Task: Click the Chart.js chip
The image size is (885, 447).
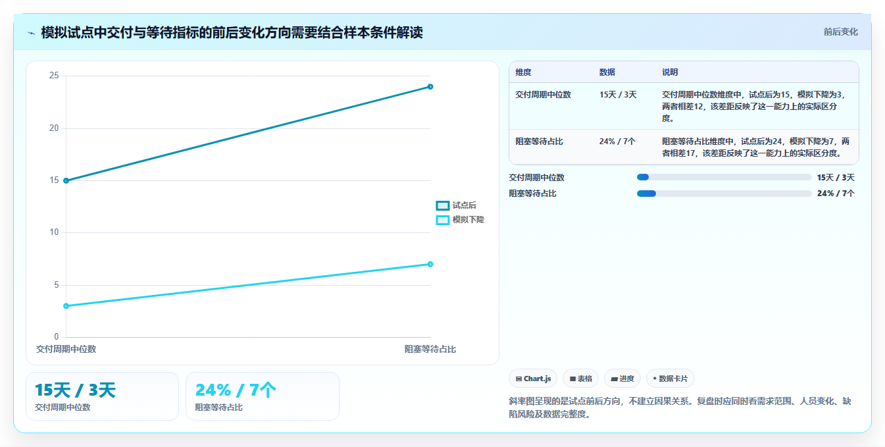Action: coord(533,379)
